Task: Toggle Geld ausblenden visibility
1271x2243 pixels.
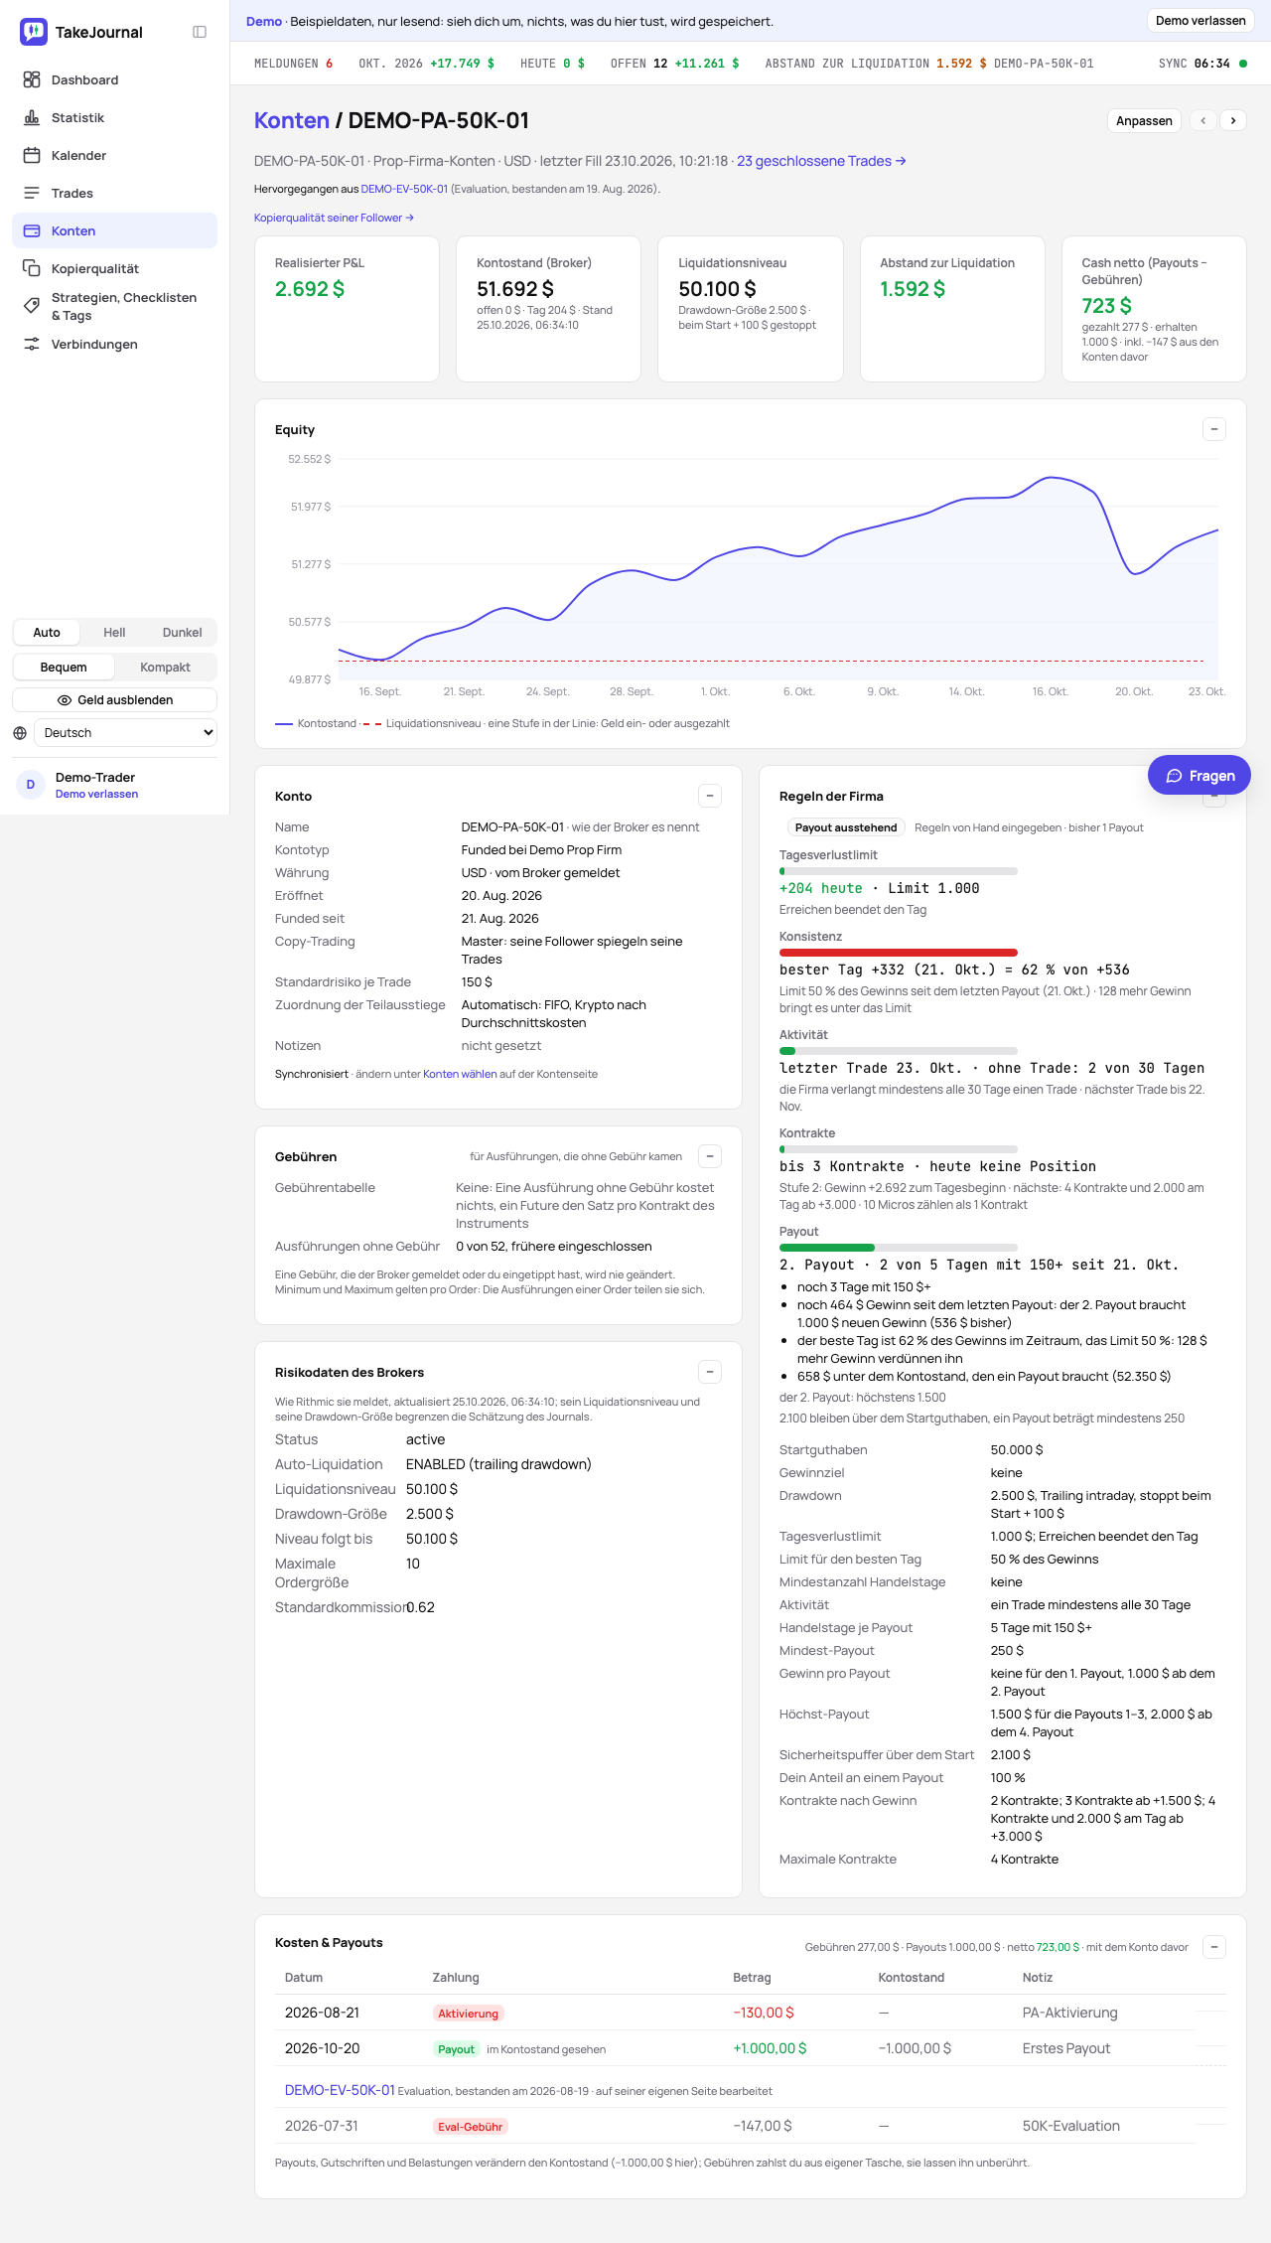Action: pyautogui.click(x=115, y=699)
